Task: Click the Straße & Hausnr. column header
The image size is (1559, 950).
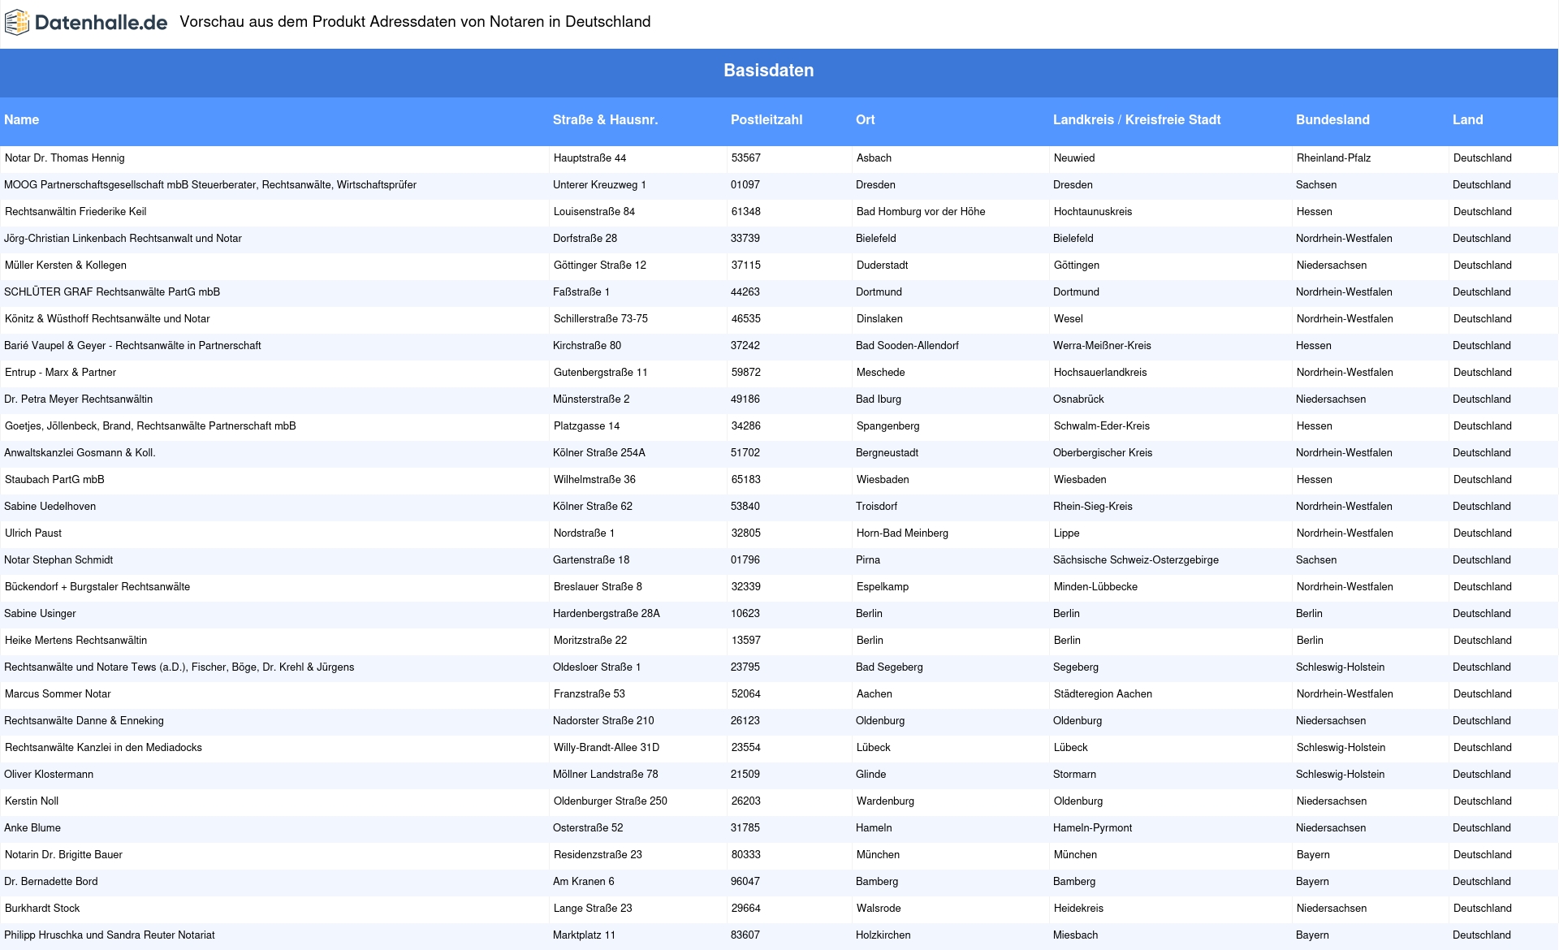Action: (x=605, y=119)
